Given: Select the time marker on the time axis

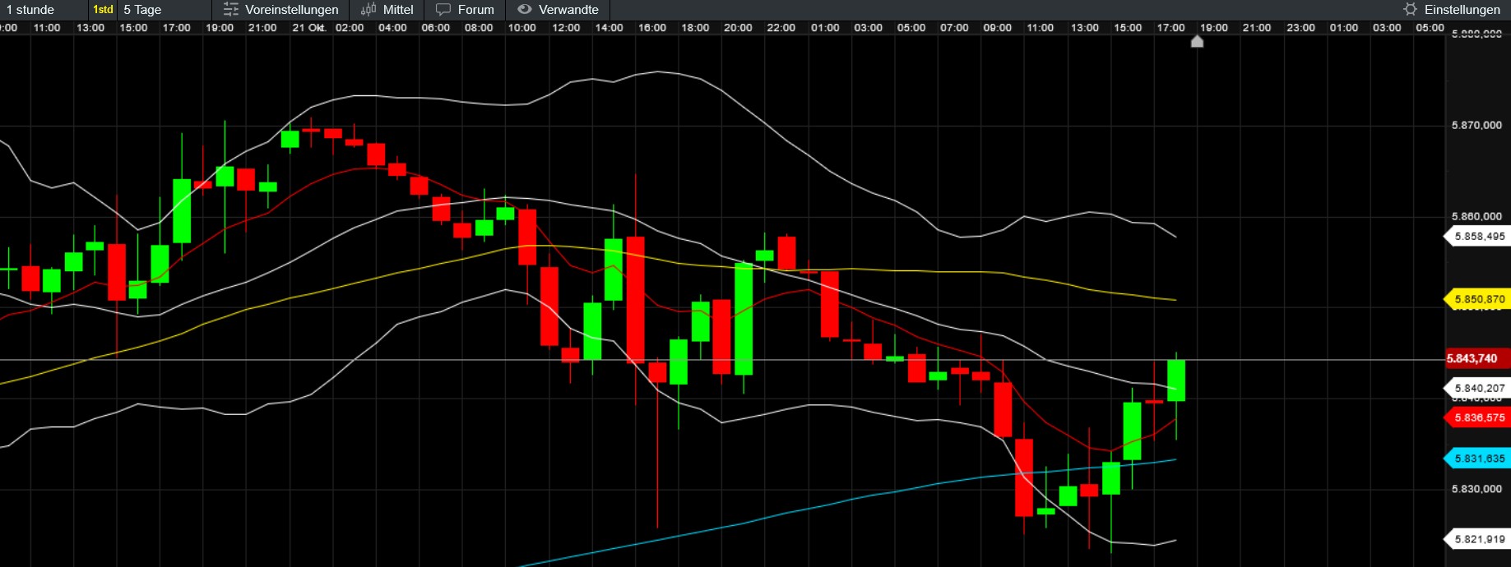Looking at the screenshot, I should point(1198,41).
